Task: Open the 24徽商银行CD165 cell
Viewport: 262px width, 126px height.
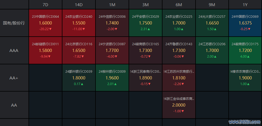Action: pos(145,50)
